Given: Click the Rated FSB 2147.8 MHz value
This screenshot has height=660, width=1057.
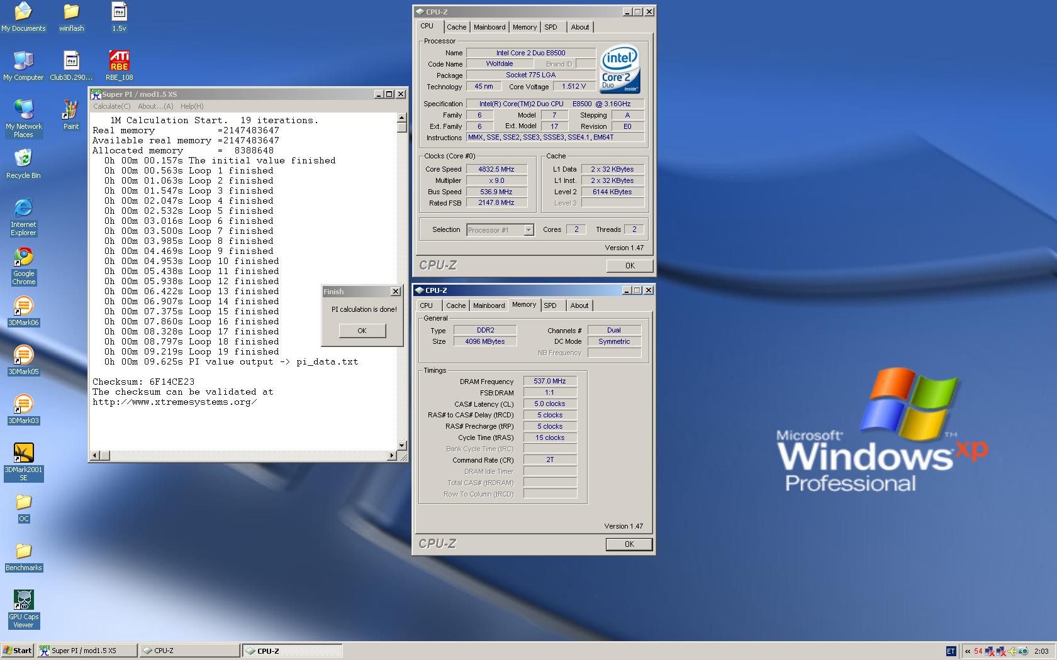Looking at the screenshot, I should 496,202.
